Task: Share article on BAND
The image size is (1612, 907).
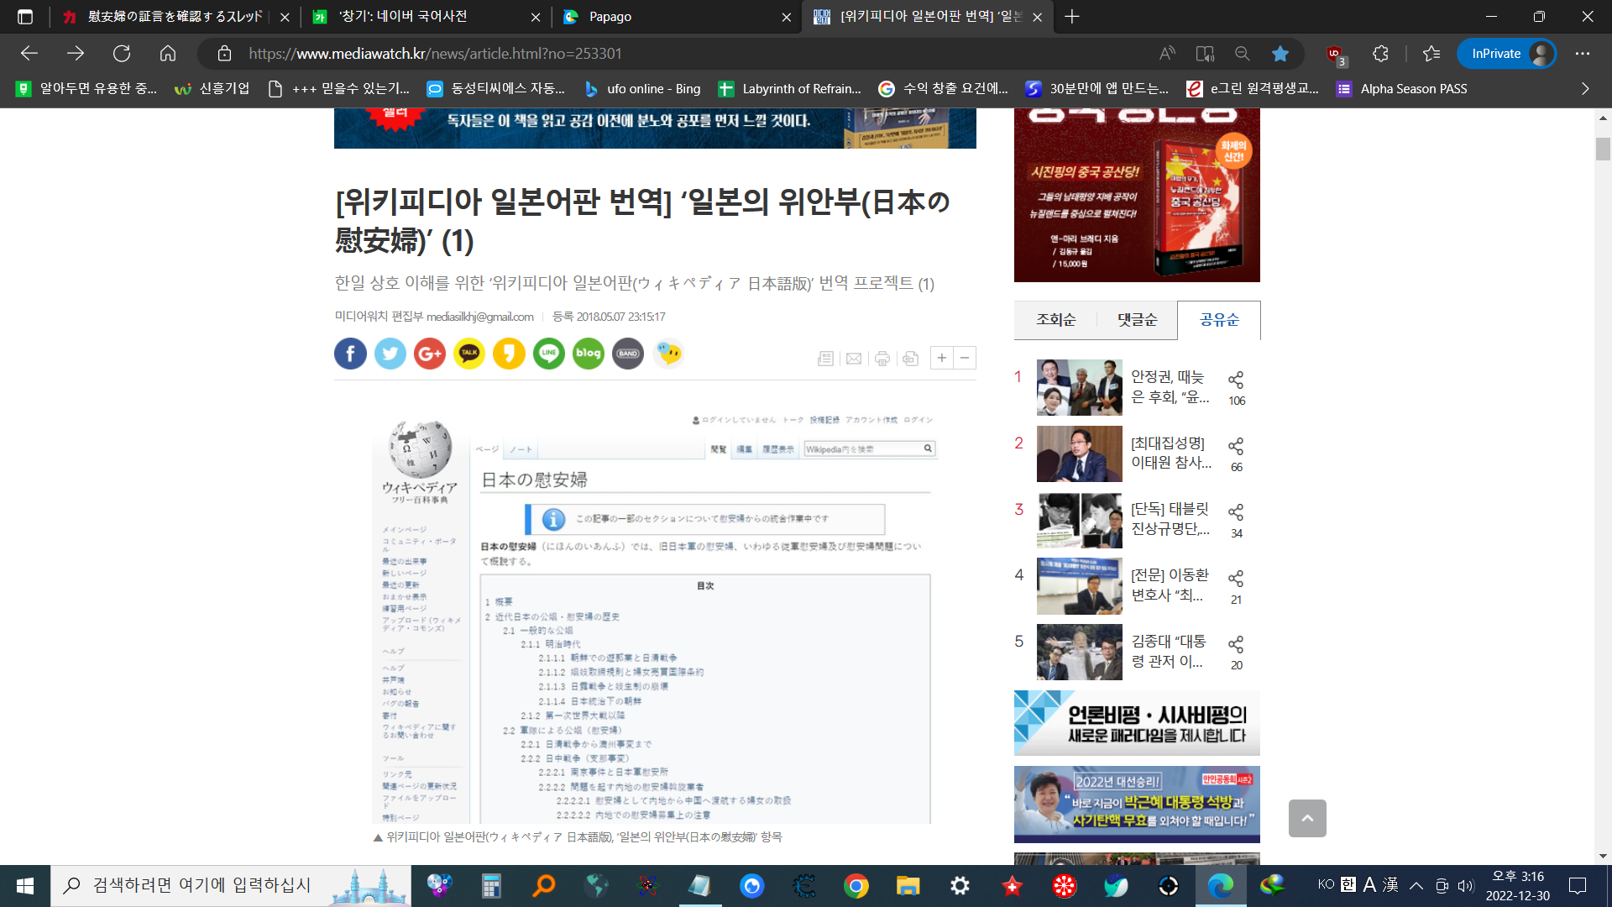Action: point(628,354)
